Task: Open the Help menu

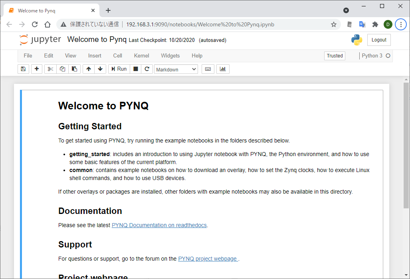Action: [x=197, y=56]
